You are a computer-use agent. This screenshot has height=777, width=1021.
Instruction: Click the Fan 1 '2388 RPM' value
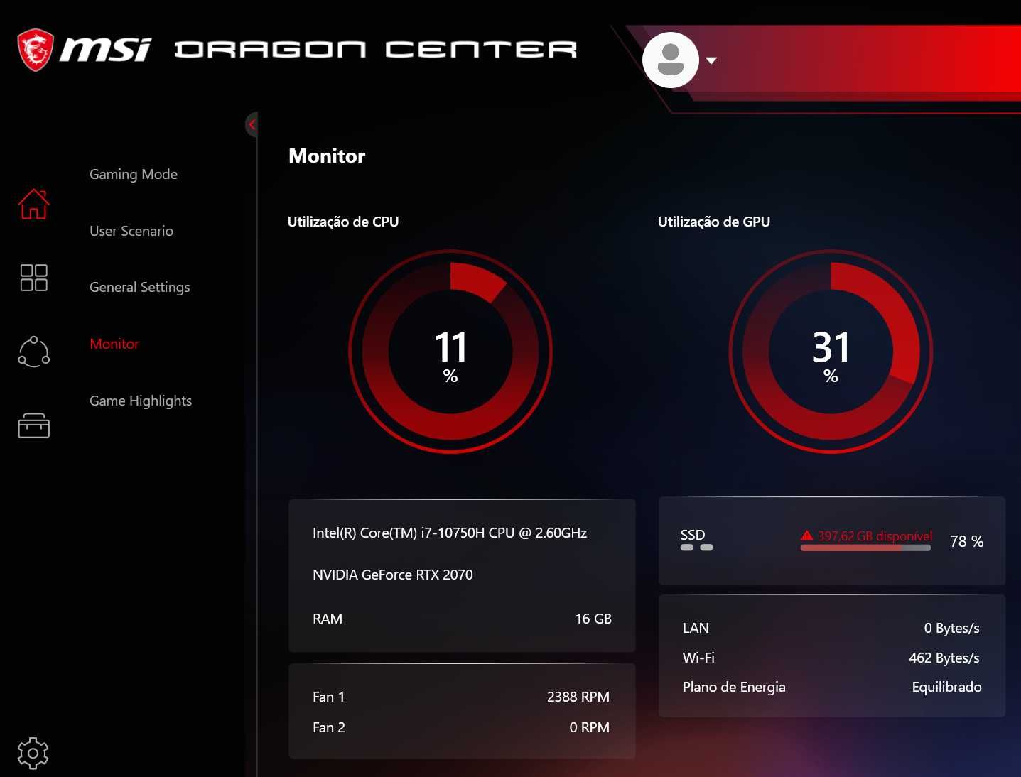[578, 697]
